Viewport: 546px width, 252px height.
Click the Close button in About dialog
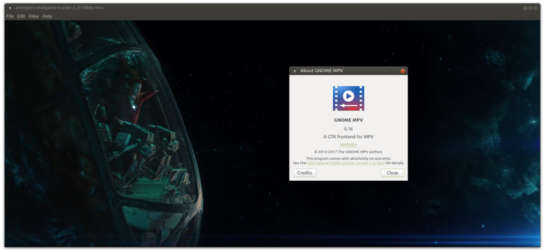pos(392,173)
